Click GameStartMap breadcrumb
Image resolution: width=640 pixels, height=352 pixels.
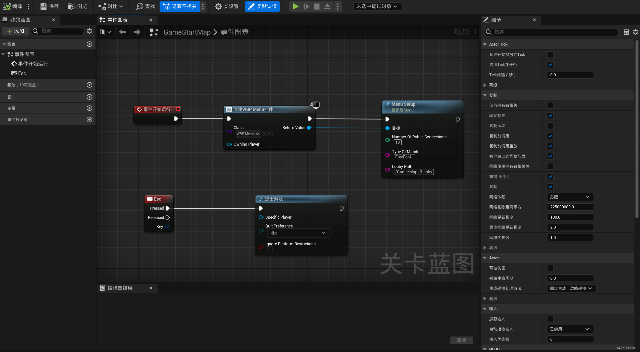pos(187,32)
